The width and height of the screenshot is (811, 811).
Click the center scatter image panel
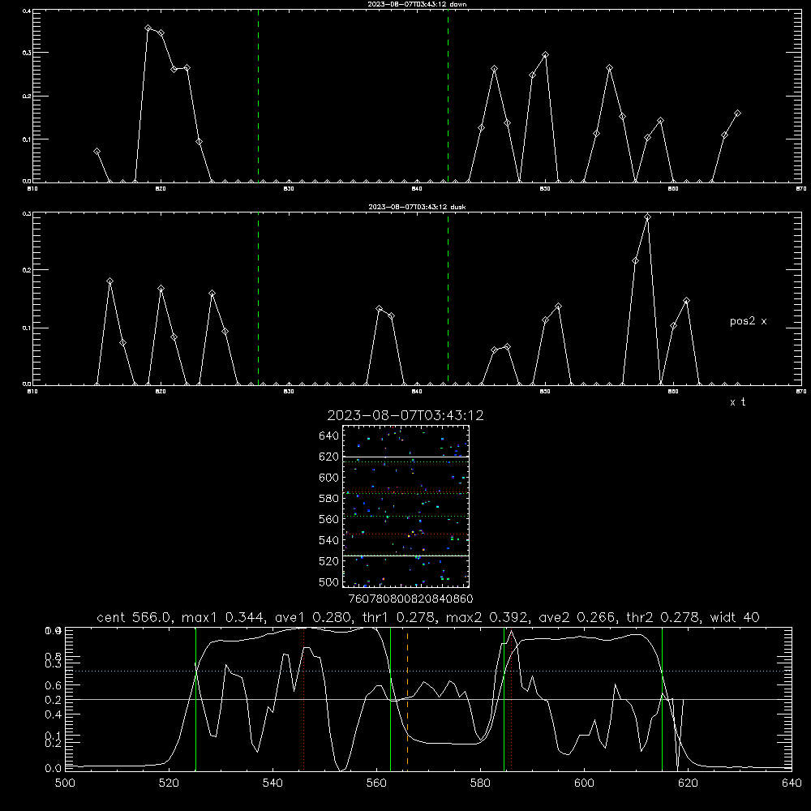pyautogui.click(x=405, y=506)
